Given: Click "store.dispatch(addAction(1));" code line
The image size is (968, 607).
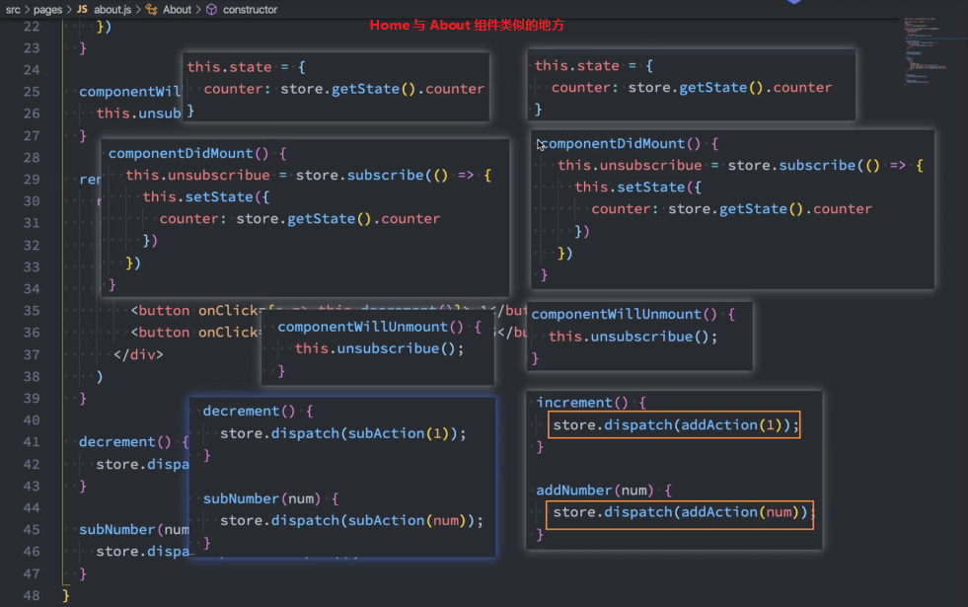Looking at the screenshot, I should coord(676,424).
